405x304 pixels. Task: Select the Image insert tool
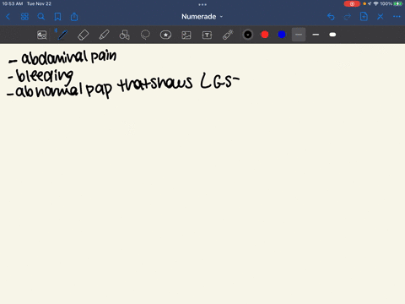[186, 35]
